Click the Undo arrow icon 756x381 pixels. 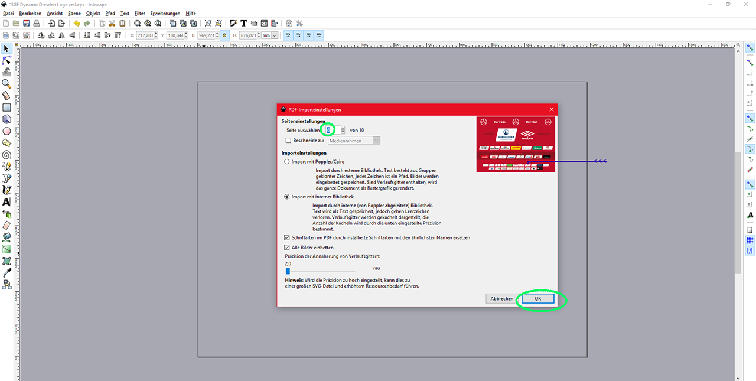click(x=76, y=24)
